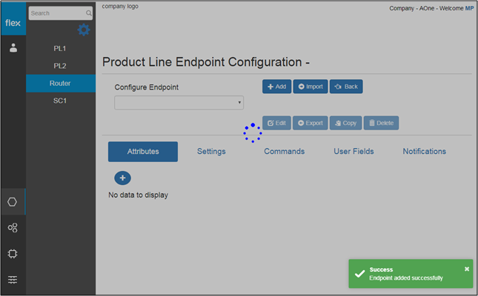Select PL1 in the product line list
Viewport: 478px width, 296px height.
(60, 48)
